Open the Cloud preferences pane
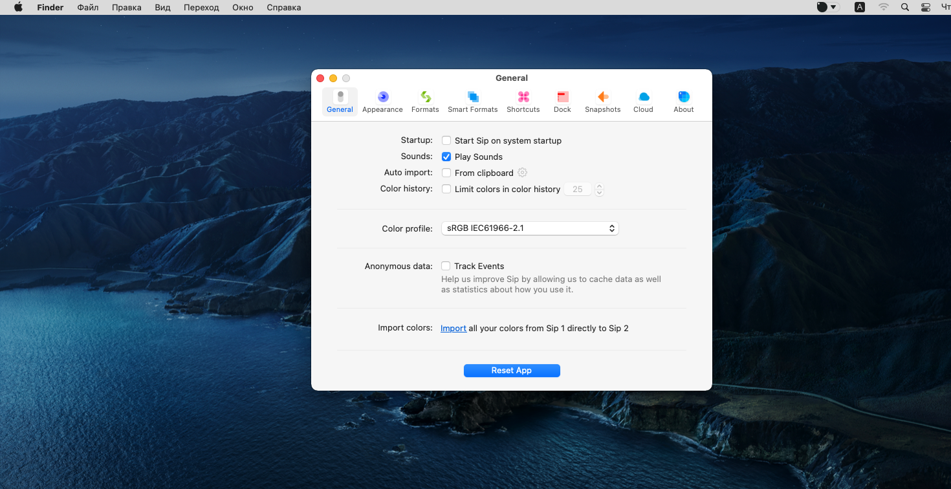The height and width of the screenshot is (489, 951). tap(643, 102)
